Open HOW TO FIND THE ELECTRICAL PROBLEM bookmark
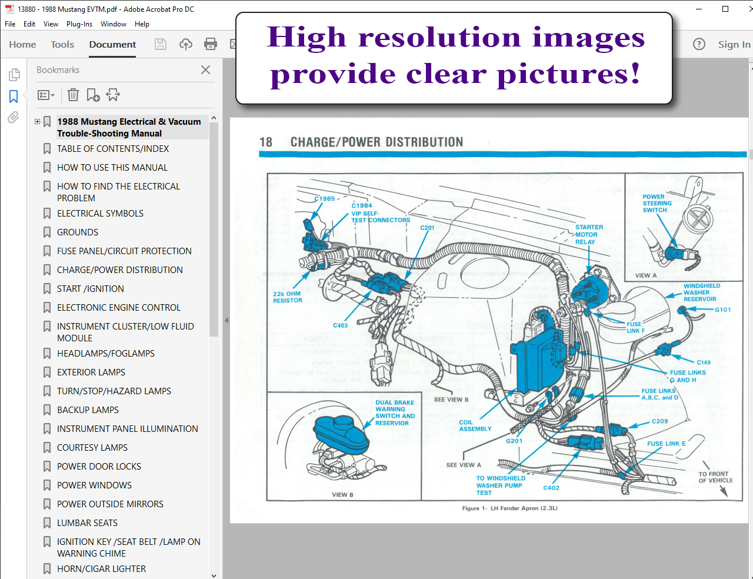753x579 pixels. point(118,192)
